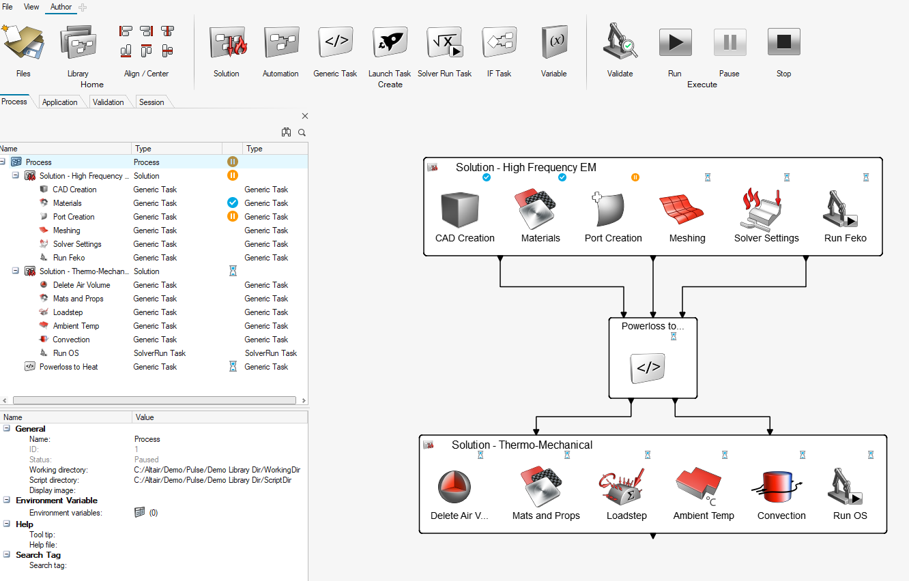909x581 pixels.
Task: Collapse the General properties section
Action: 7,429
